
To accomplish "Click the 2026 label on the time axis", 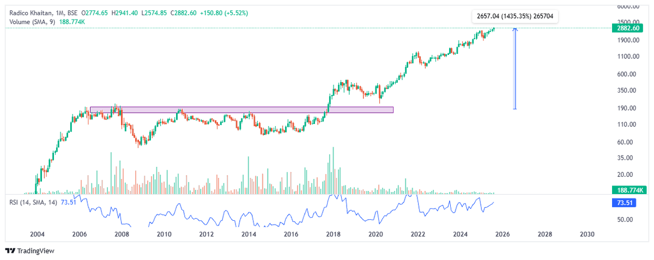I will pos(502,234).
